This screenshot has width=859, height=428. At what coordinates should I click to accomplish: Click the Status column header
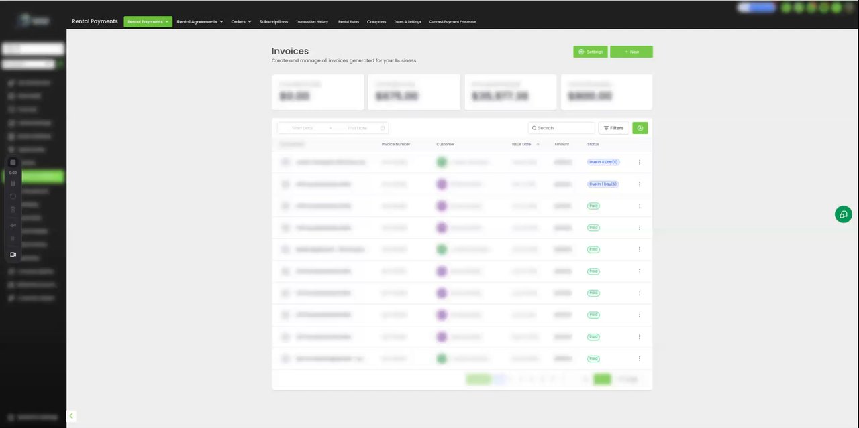click(x=593, y=144)
